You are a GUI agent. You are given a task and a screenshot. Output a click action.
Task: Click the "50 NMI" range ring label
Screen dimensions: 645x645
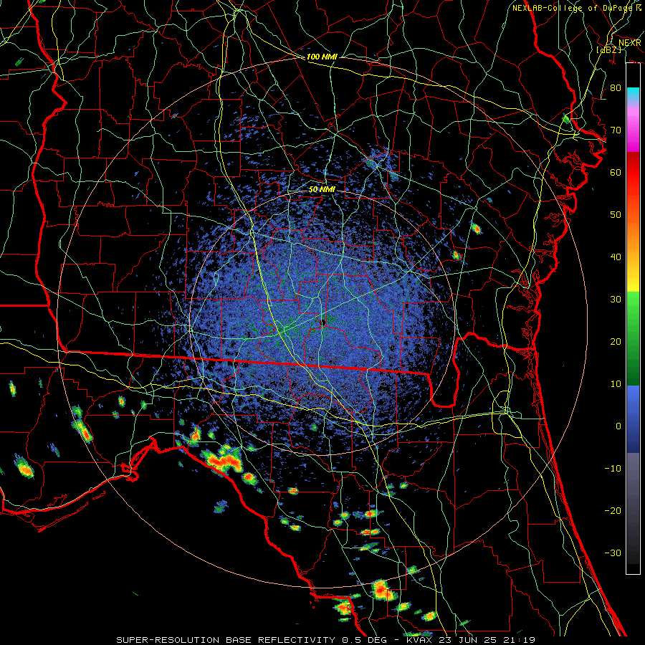pyautogui.click(x=322, y=190)
